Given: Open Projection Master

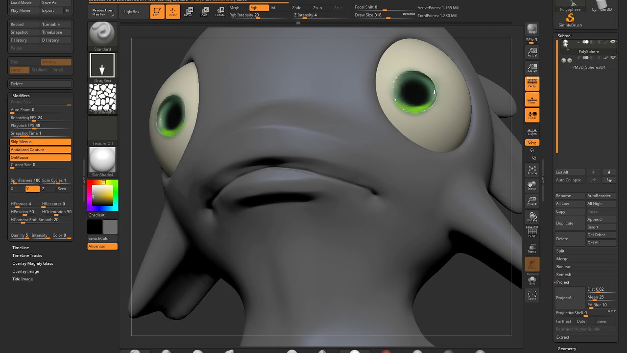Looking at the screenshot, I should pyautogui.click(x=102, y=12).
